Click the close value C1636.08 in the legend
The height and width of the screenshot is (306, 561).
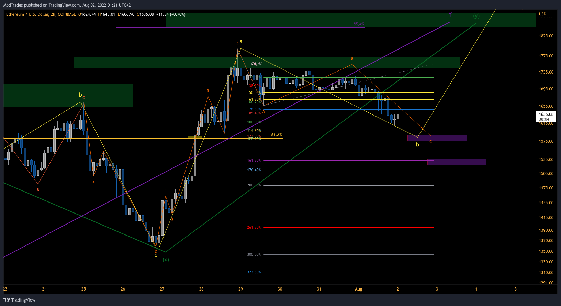[x=145, y=14]
